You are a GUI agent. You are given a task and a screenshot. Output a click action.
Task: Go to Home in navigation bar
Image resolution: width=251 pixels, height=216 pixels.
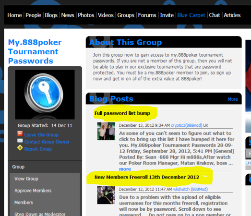click(14, 15)
